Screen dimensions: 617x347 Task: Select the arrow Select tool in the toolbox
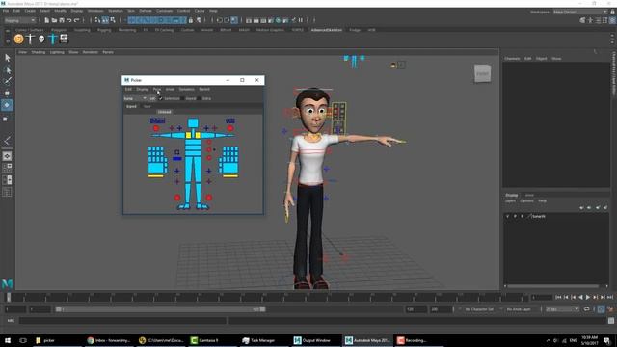[8, 58]
